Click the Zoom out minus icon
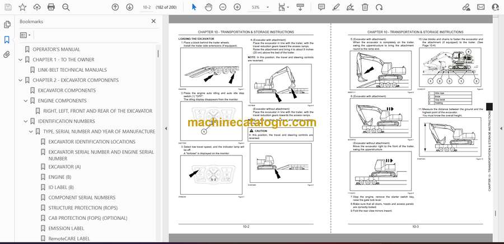 (x=223, y=7)
